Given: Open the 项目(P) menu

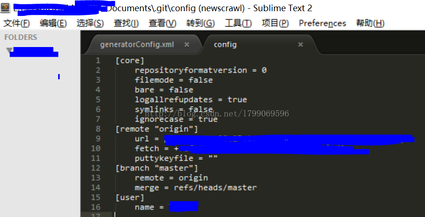Looking at the screenshot, I should [x=275, y=23].
